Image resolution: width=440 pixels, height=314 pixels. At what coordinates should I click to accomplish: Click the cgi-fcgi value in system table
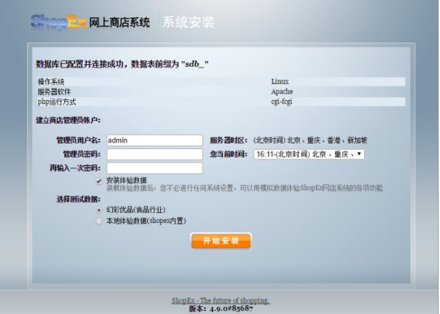[x=283, y=102]
